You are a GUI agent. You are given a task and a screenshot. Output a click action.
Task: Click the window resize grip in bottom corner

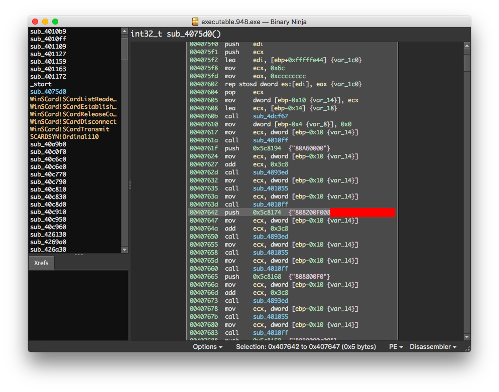tap(468, 349)
